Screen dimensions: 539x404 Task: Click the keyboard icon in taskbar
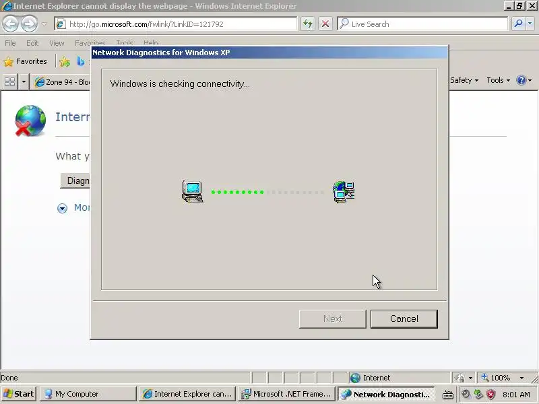click(447, 395)
